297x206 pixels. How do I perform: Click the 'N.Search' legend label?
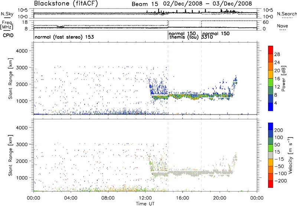click(x=287, y=14)
